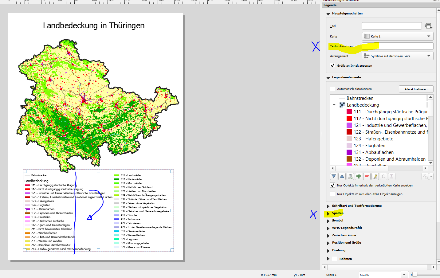Select Bahnstrecken in legend tree
The height and width of the screenshot is (278, 440).
coord(360,98)
